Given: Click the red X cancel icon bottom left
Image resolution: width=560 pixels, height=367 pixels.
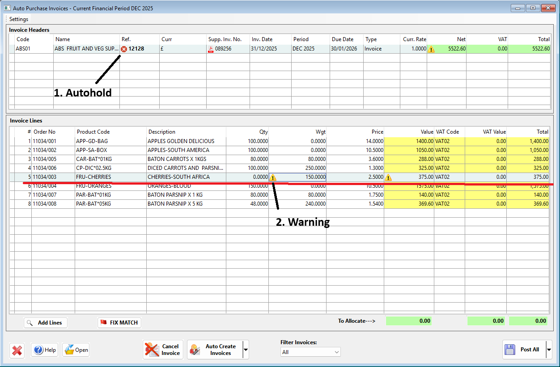Looking at the screenshot, I should 17,350.
